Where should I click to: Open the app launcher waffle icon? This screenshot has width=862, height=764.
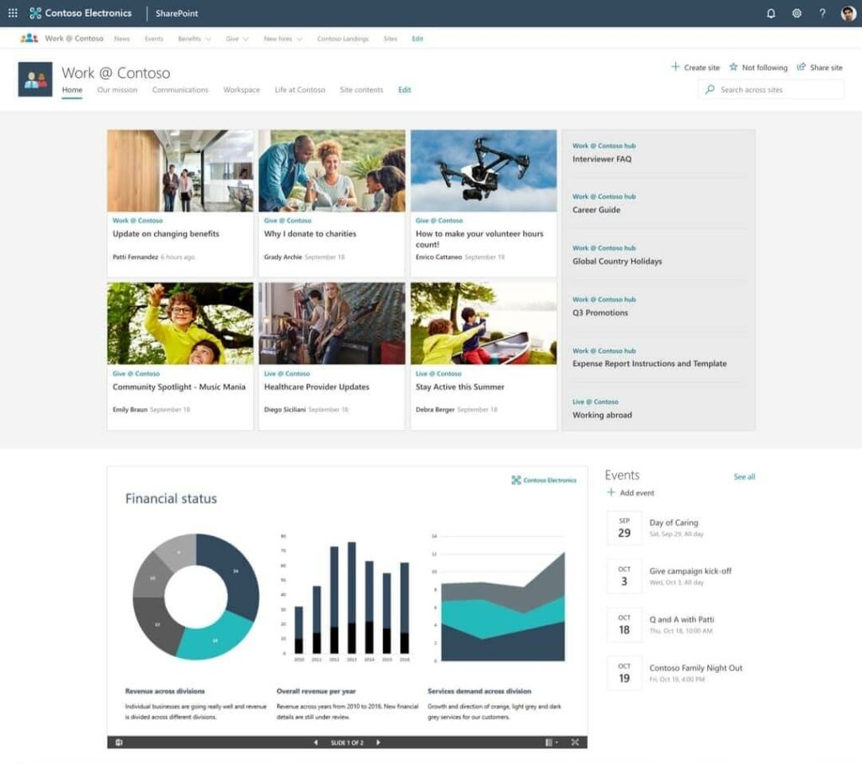click(x=13, y=13)
